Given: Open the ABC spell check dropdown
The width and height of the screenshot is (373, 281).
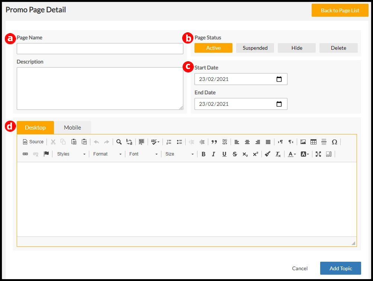Looking at the screenshot, I should (x=155, y=142).
